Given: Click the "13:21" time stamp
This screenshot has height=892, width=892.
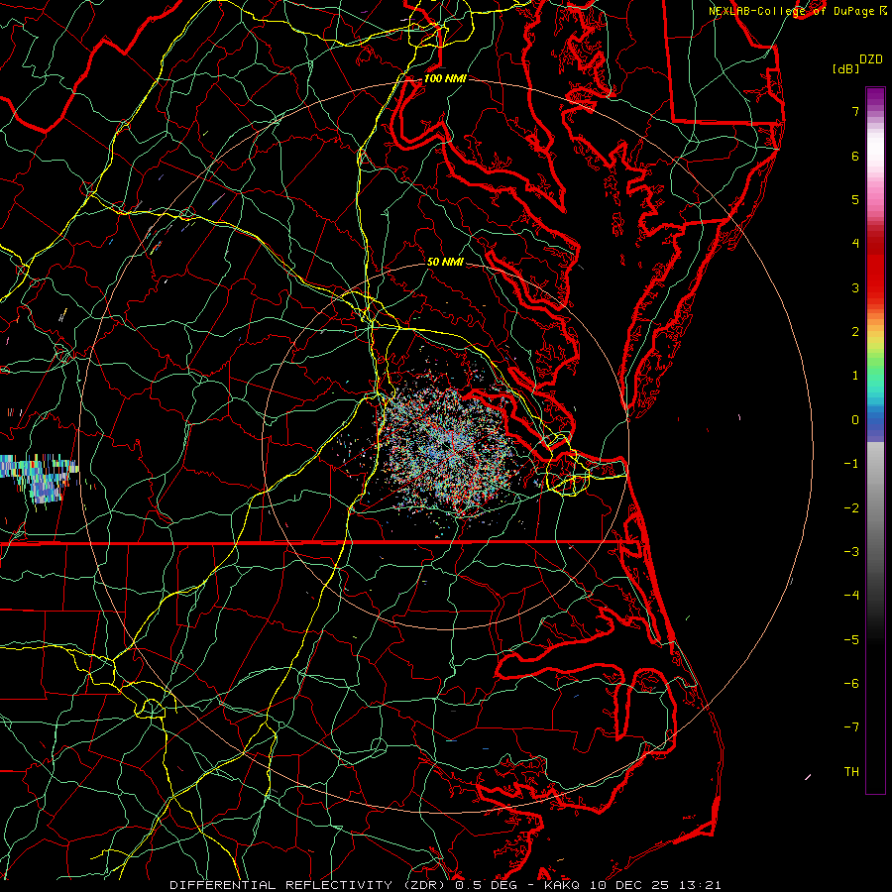Looking at the screenshot, I should 699,885.
